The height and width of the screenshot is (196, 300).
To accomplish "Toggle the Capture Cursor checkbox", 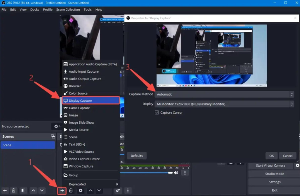I will click(157, 113).
